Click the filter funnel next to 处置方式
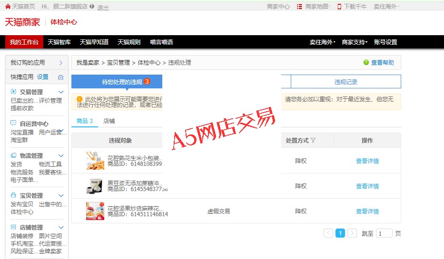 tap(313, 140)
